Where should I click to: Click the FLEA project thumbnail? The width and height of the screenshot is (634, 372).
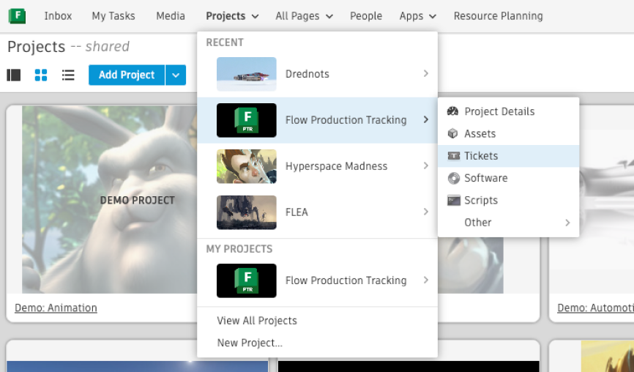[247, 212]
